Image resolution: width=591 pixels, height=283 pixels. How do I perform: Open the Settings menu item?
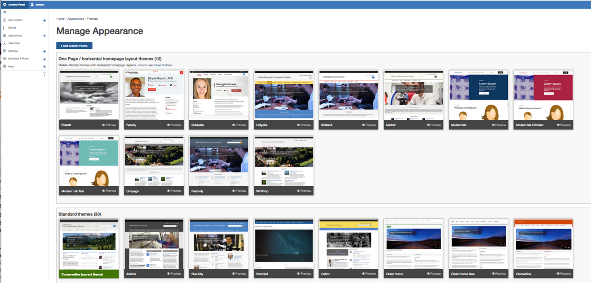(13, 51)
